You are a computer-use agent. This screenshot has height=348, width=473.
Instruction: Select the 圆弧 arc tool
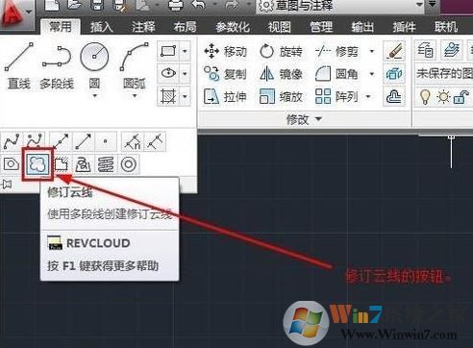135,64
